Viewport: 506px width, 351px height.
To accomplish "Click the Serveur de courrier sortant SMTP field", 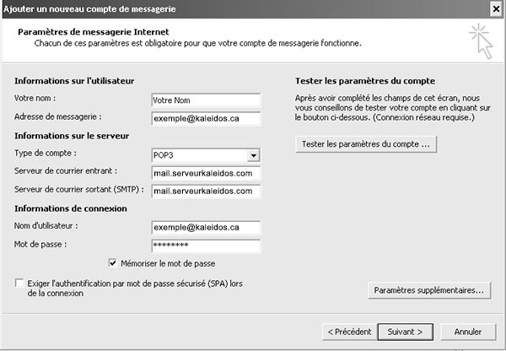I will (x=206, y=192).
